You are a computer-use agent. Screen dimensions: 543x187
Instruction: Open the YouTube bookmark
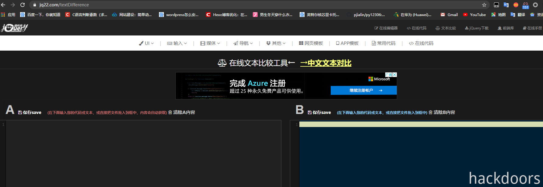coord(474,15)
